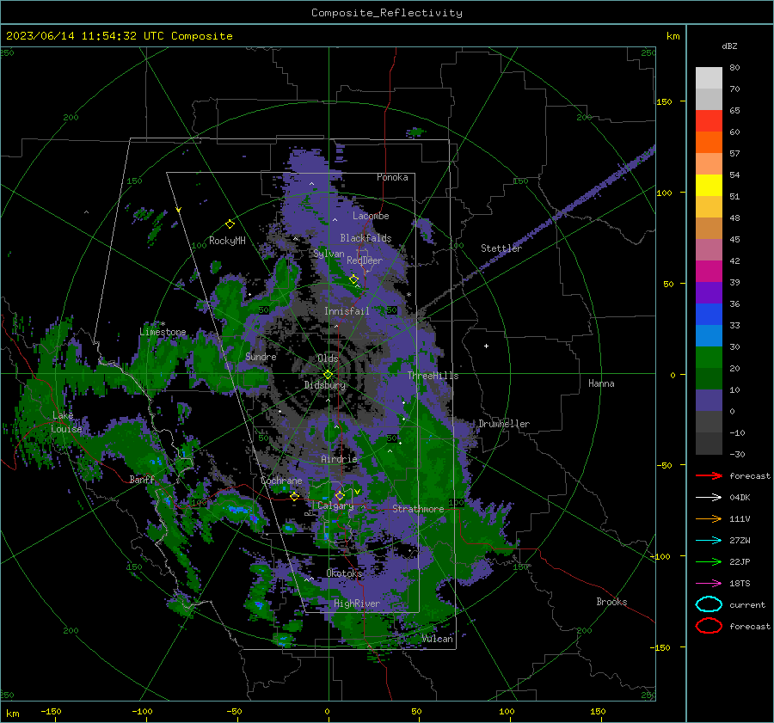The height and width of the screenshot is (723, 774).
Task: Click the yellow radar-site diamond between Olds and Didsbury
Action: [328, 375]
